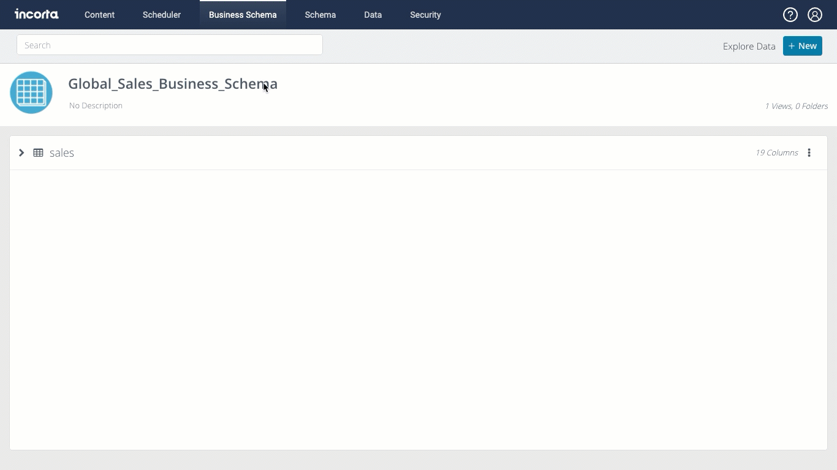837x470 pixels.
Task: Click the Incorta logo
Action: pyautogui.click(x=37, y=14)
